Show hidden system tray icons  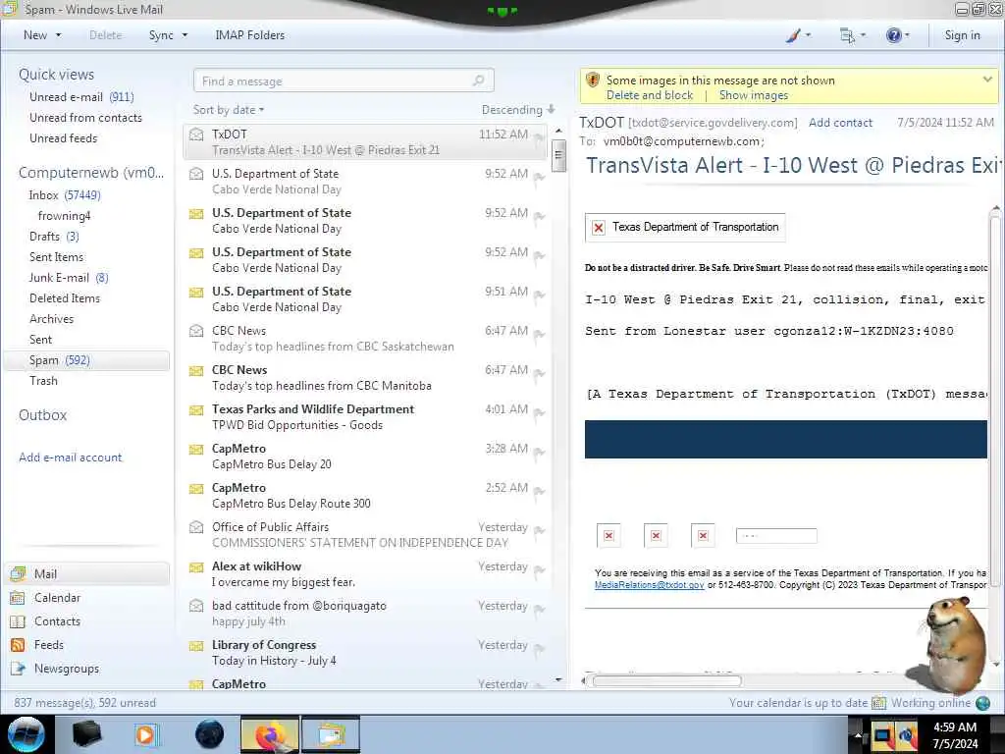point(858,734)
